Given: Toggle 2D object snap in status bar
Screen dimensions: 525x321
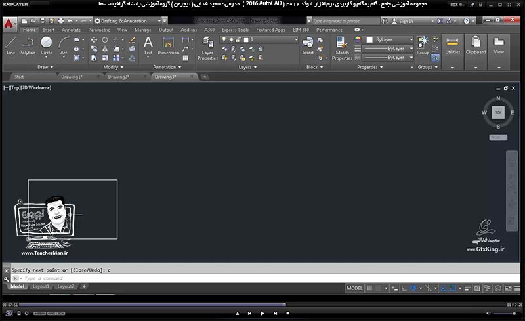Looking at the screenshot, I should 453,288.
